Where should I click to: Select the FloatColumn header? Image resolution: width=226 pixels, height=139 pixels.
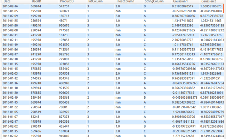click(x=125, y=1)
